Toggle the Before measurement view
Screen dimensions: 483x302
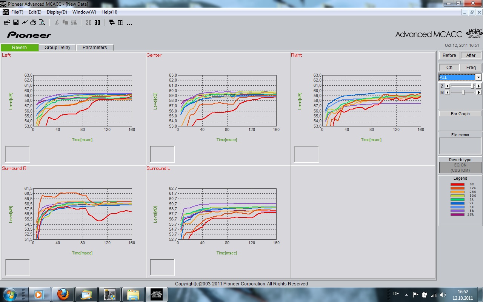click(449, 55)
